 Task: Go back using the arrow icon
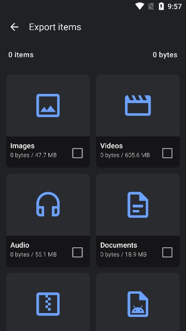(15, 27)
